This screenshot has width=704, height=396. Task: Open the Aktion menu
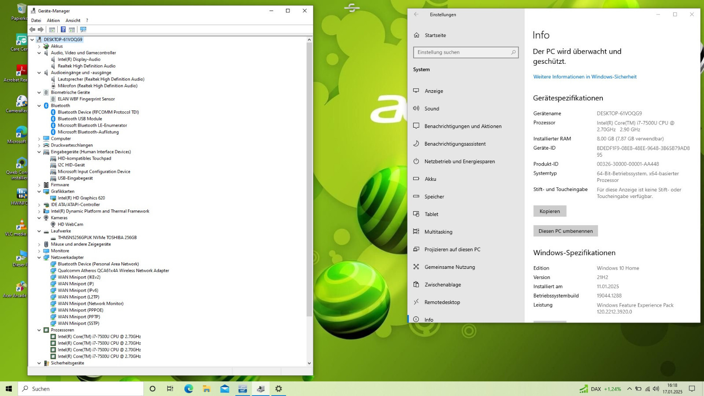pyautogui.click(x=53, y=20)
